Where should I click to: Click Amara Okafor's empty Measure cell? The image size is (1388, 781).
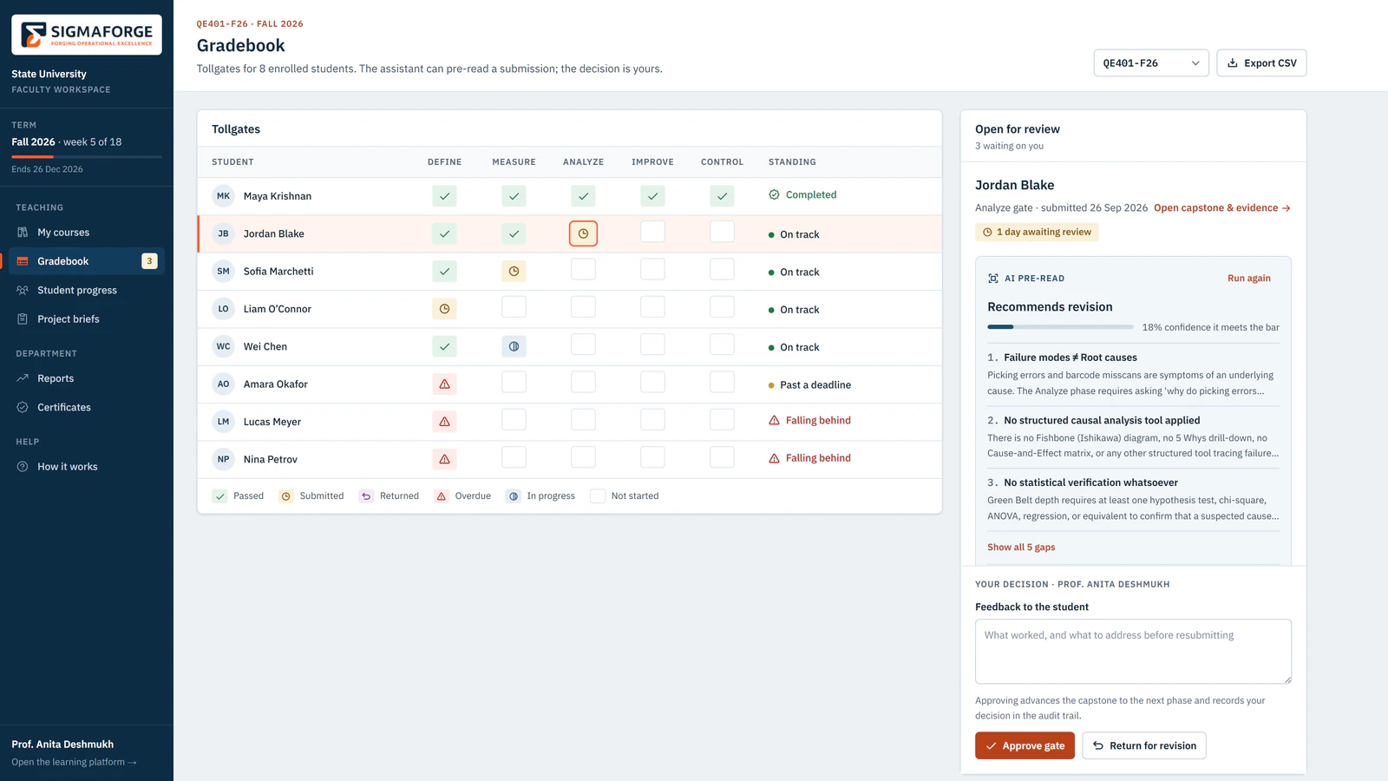tap(514, 382)
